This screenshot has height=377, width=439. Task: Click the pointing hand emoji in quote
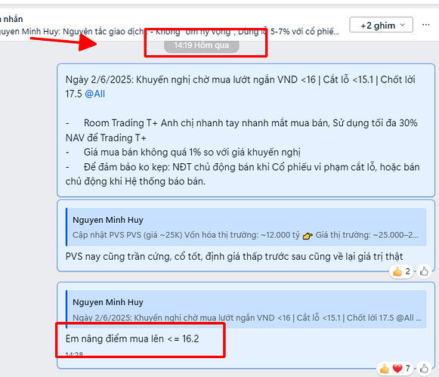(308, 236)
